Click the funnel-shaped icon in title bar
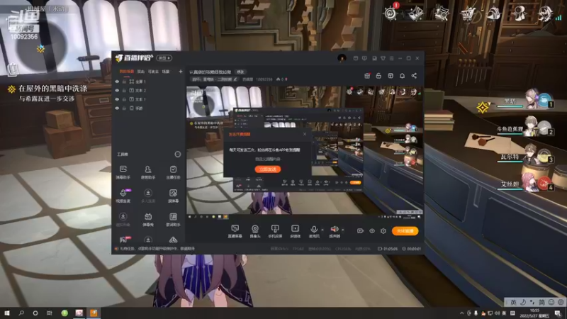 pos(383,58)
